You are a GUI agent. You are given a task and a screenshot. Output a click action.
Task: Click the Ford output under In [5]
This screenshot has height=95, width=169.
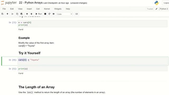(x=21, y=73)
